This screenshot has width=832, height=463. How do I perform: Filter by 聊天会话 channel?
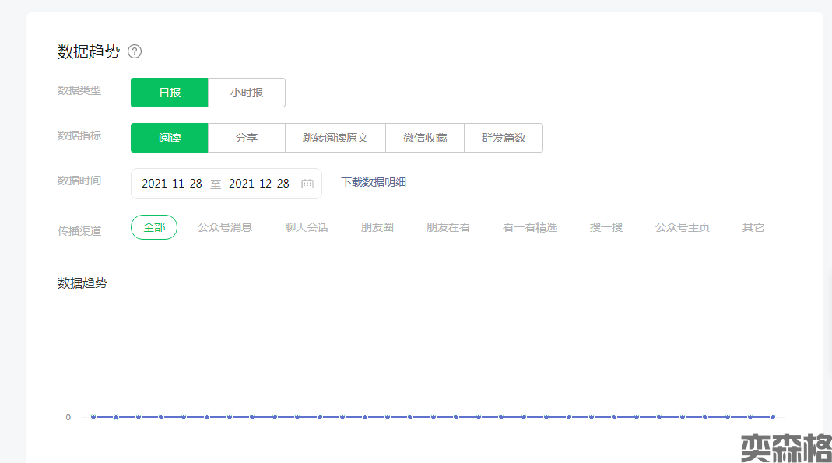pos(307,227)
